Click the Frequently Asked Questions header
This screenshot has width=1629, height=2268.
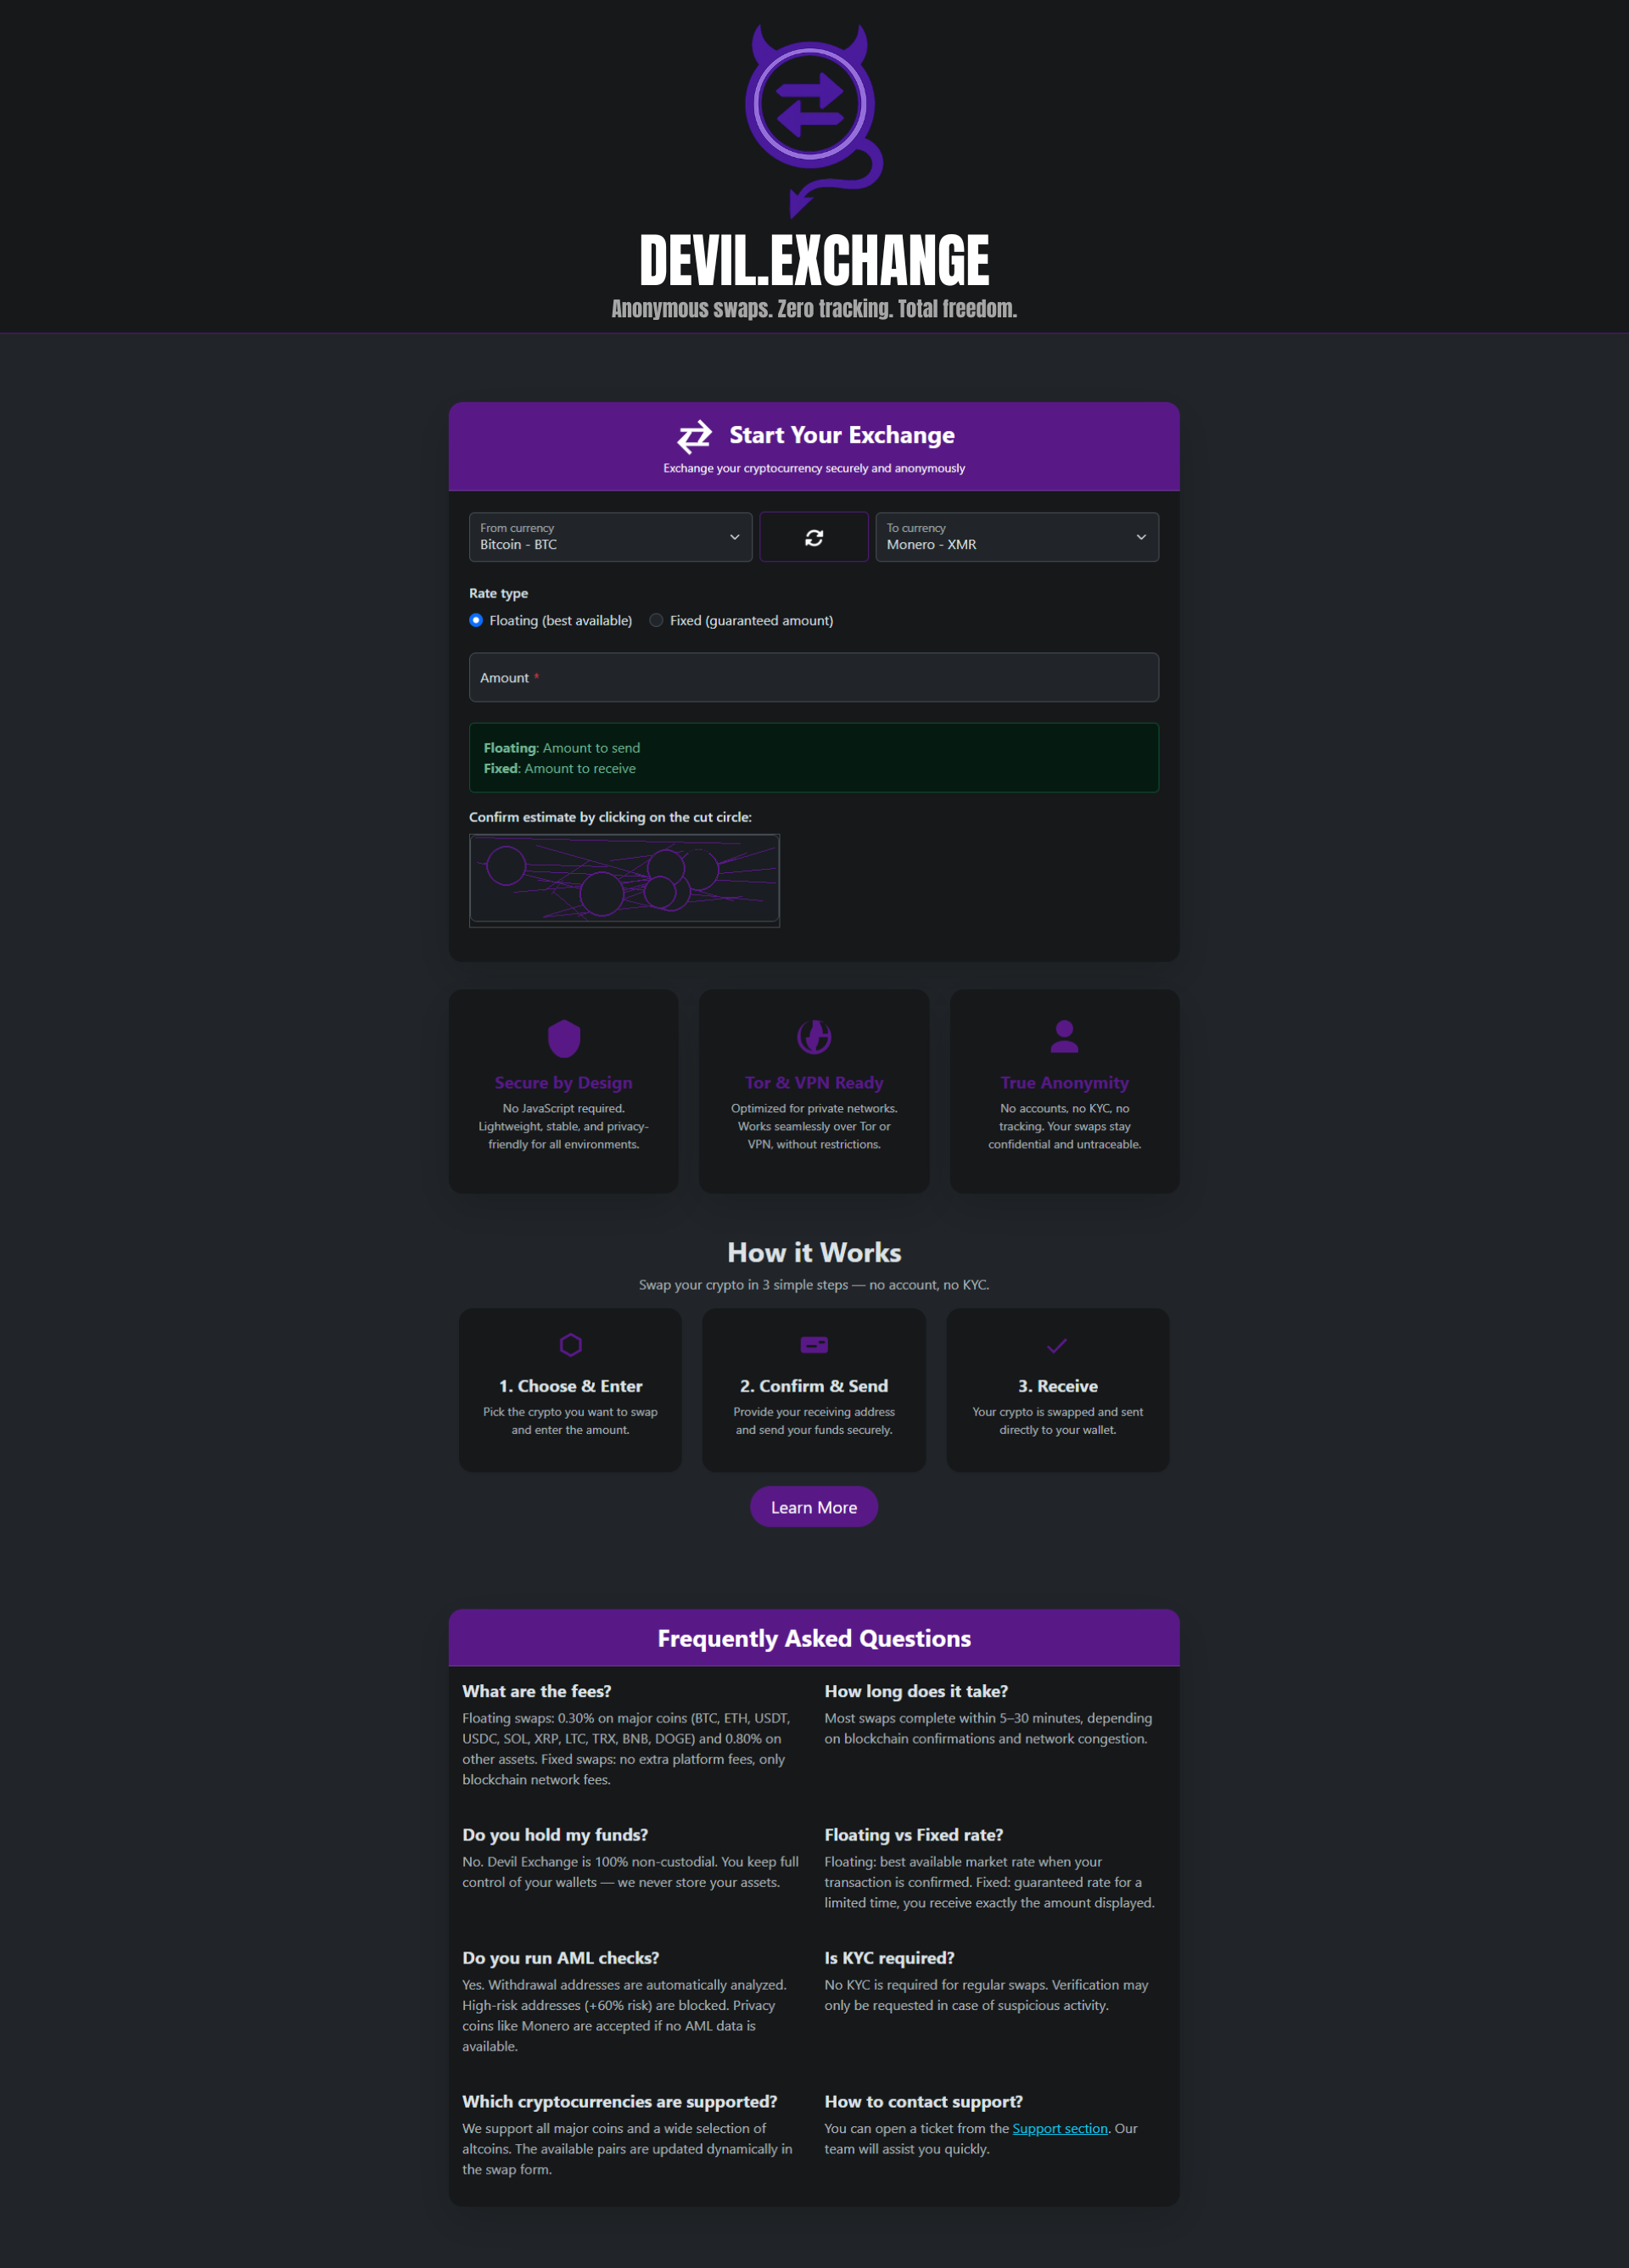click(814, 1638)
